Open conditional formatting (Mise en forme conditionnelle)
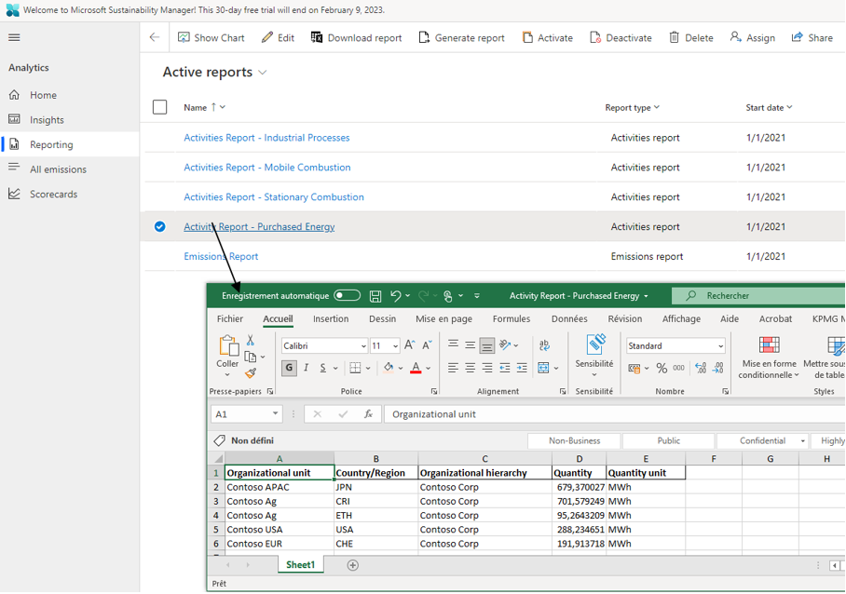The image size is (846, 594). click(x=769, y=357)
